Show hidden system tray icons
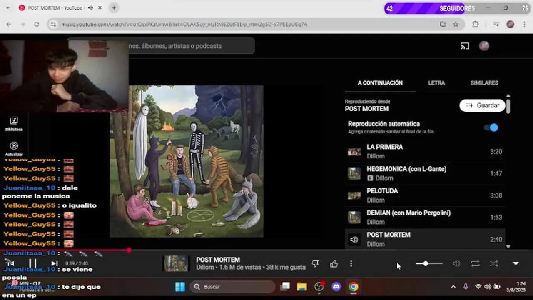Screen dimensions: 533x300 click(x=453, y=287)
